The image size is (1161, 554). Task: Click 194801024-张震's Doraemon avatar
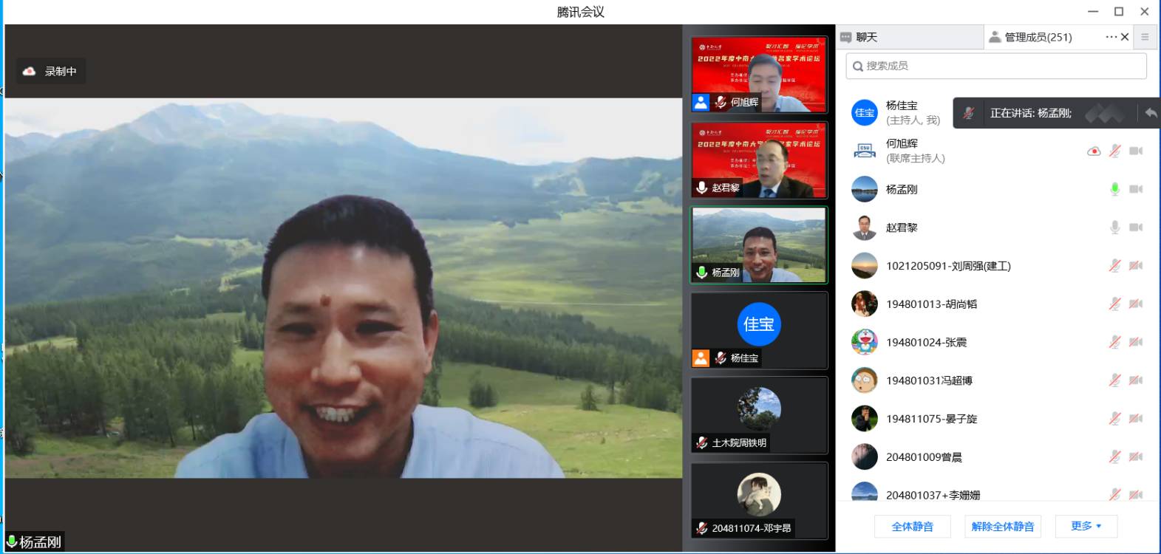click(864, 342)
